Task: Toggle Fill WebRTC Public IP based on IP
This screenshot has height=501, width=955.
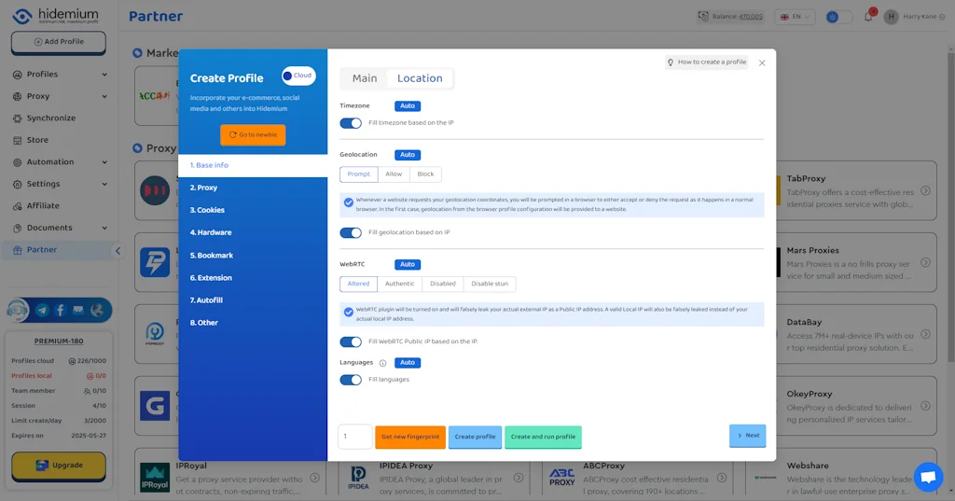Action: point(351,341)
